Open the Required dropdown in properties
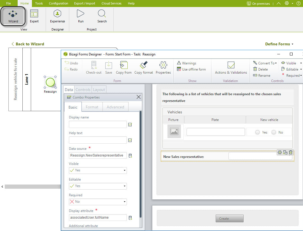This screenshot has width=303, height=231. click(98, 202)
